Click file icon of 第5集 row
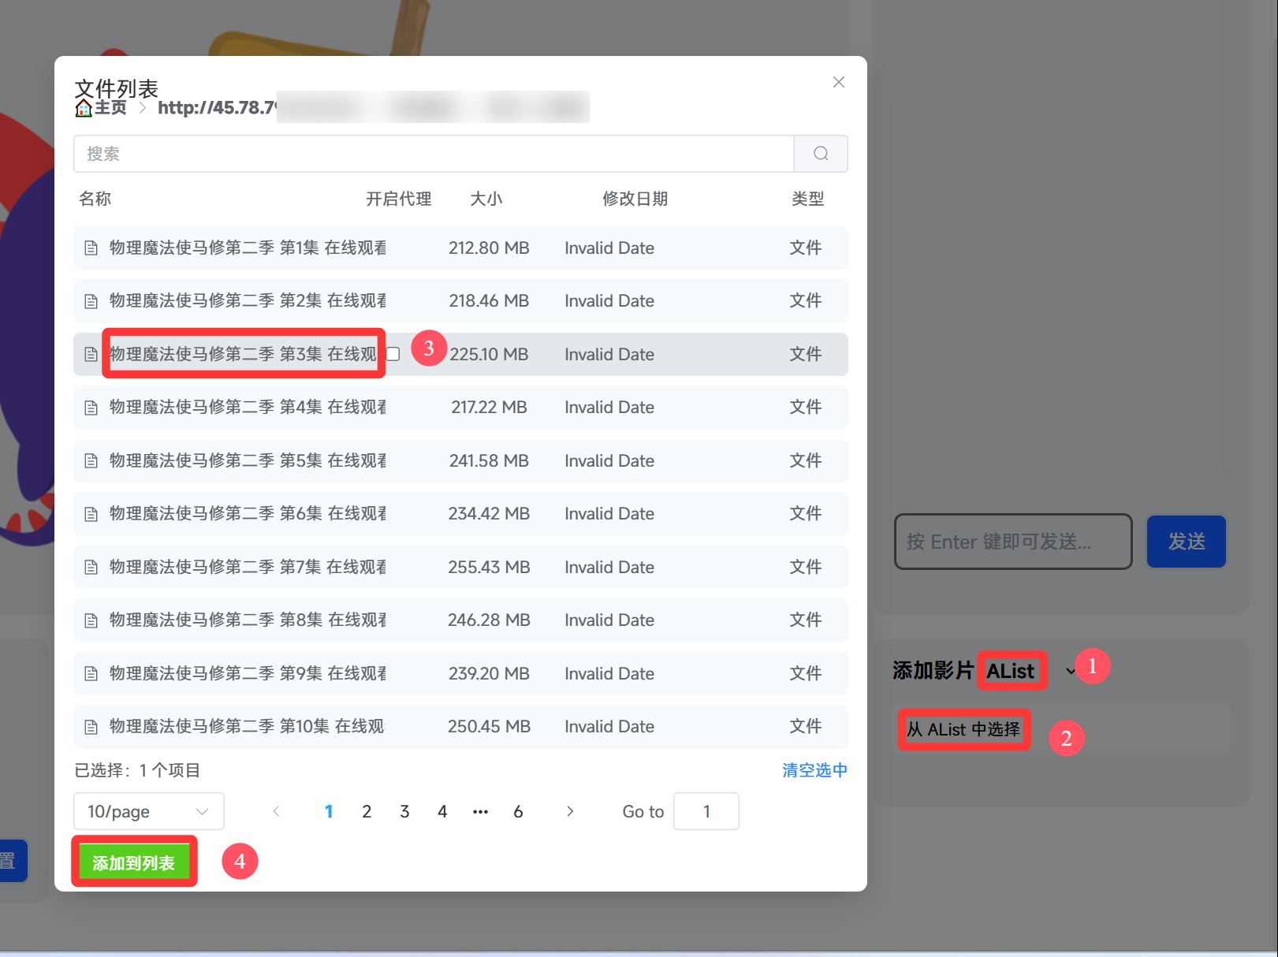Screen dimensions: 1278x957 [x=91, y=461]
